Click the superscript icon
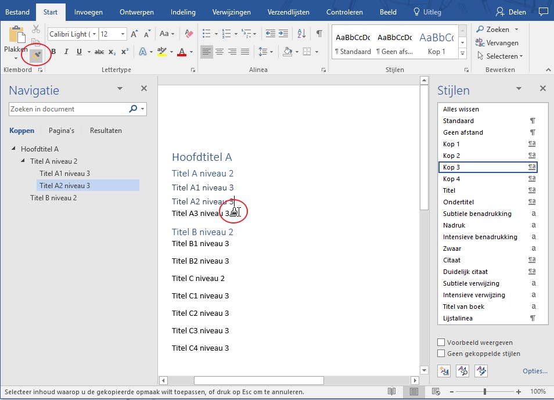554x400 pixels. coord(124,52)
